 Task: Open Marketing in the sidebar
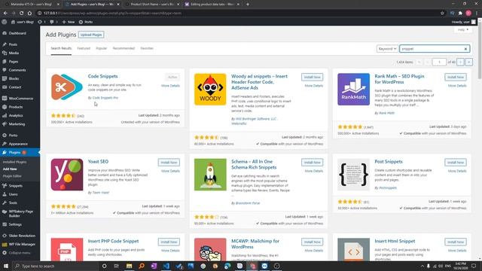[17, 124]
